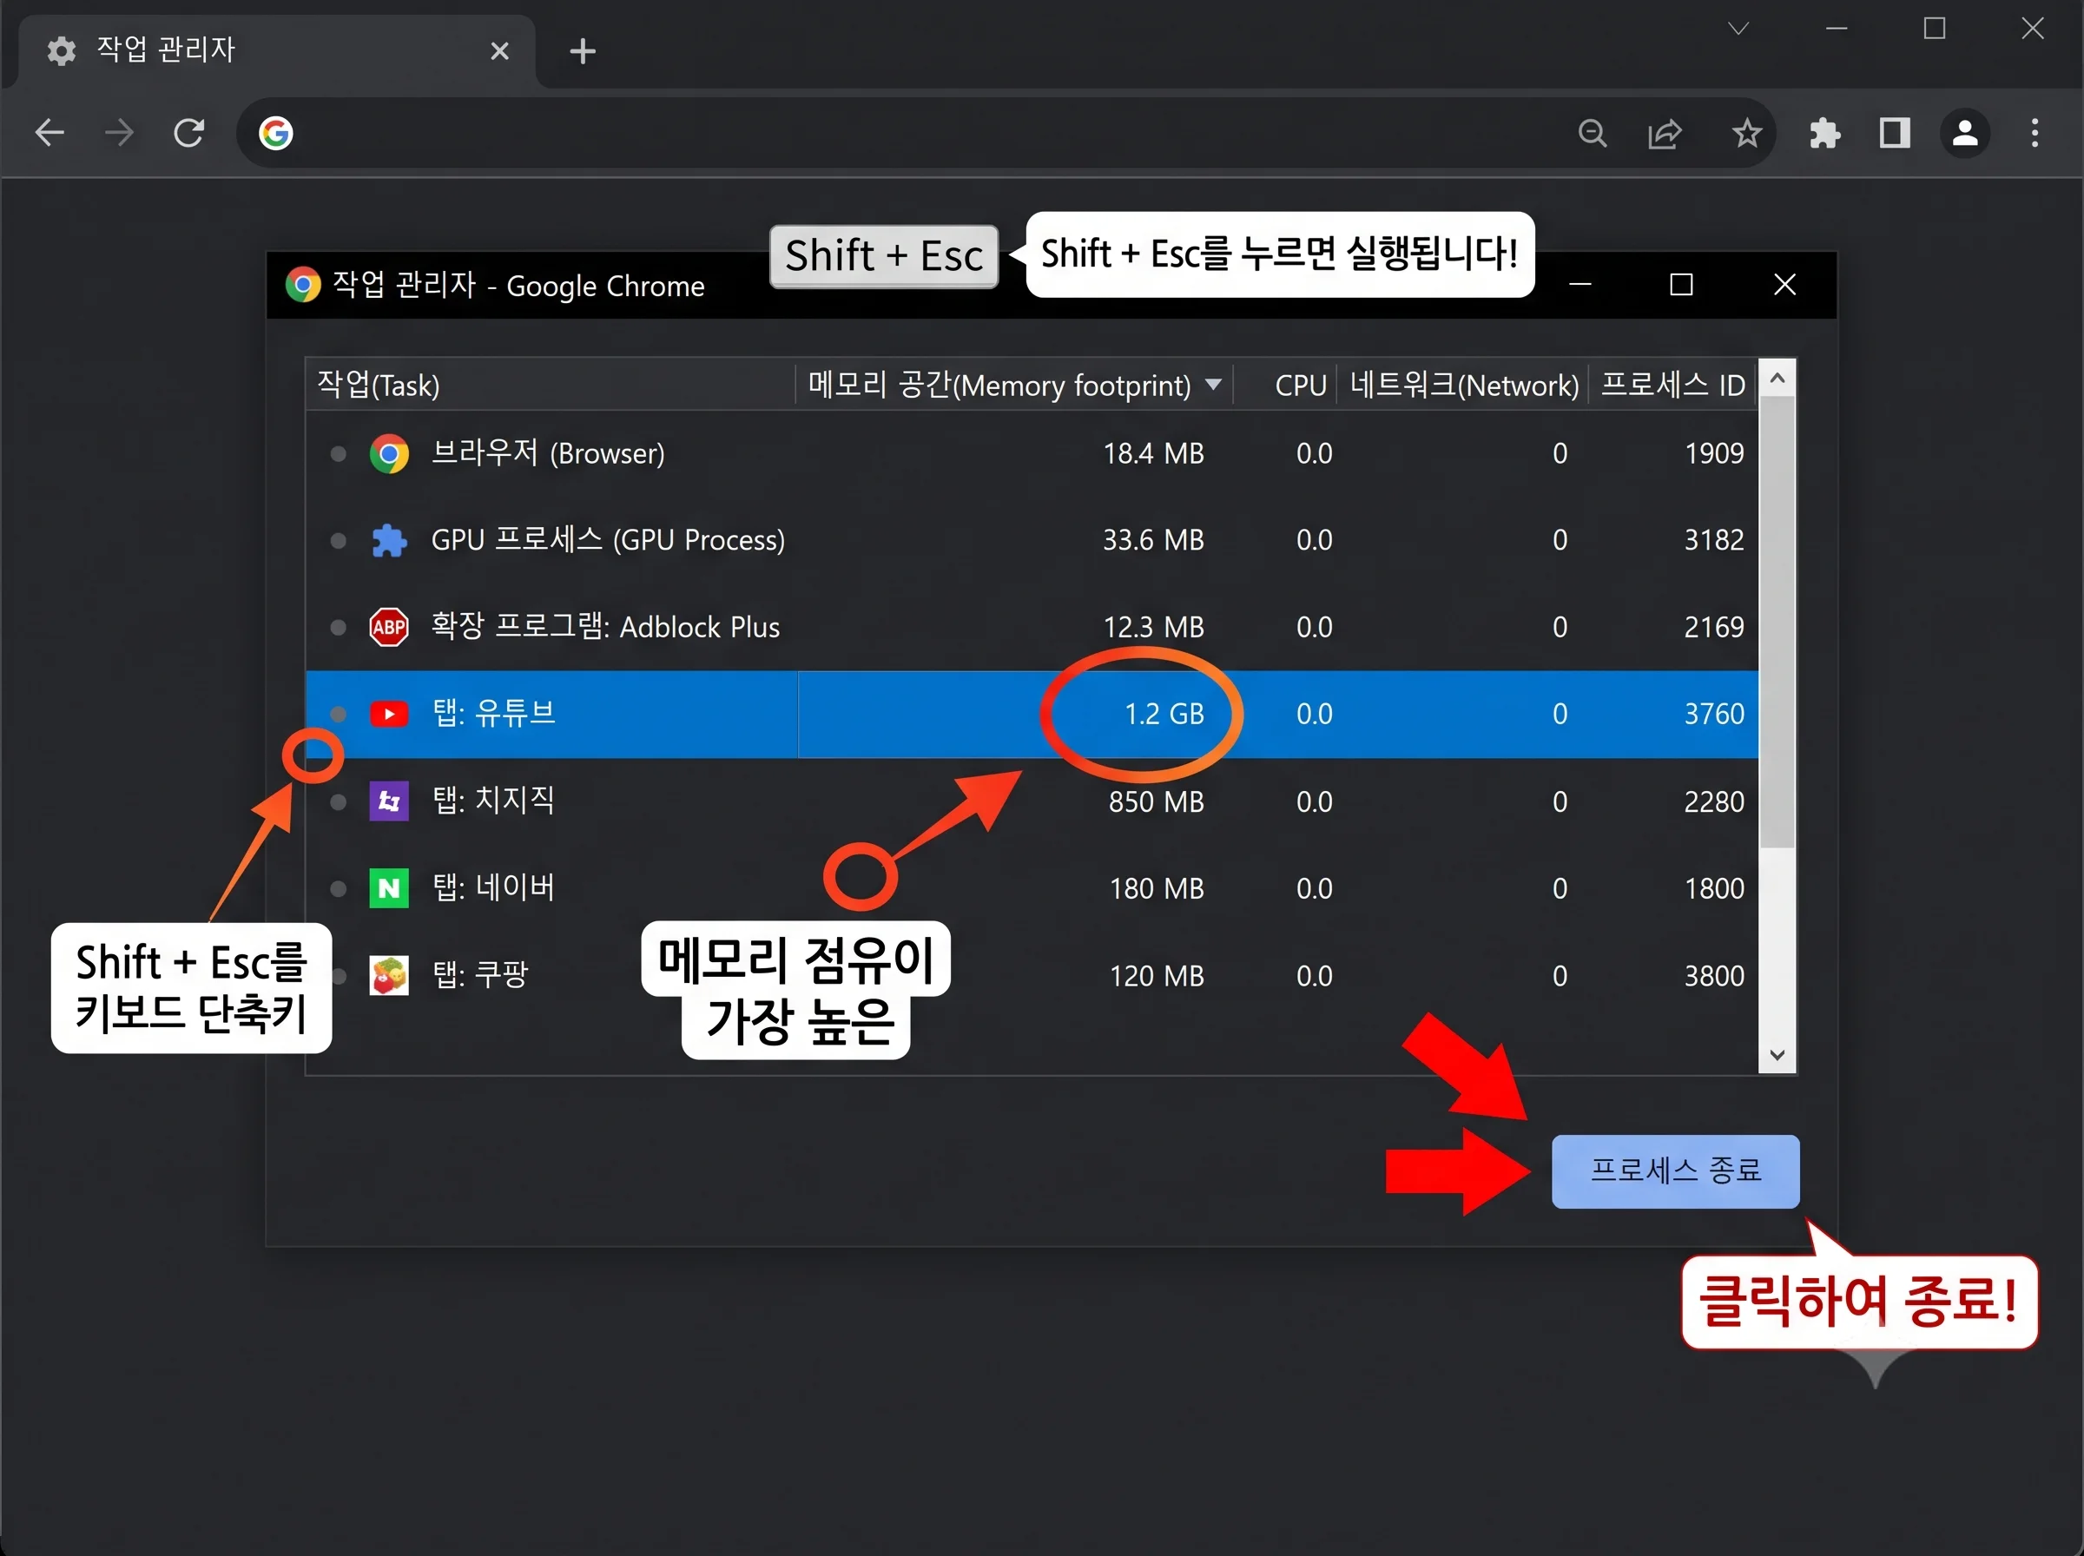
Task: Open the extensions puzzle icon
Action: coord(1824,133)
